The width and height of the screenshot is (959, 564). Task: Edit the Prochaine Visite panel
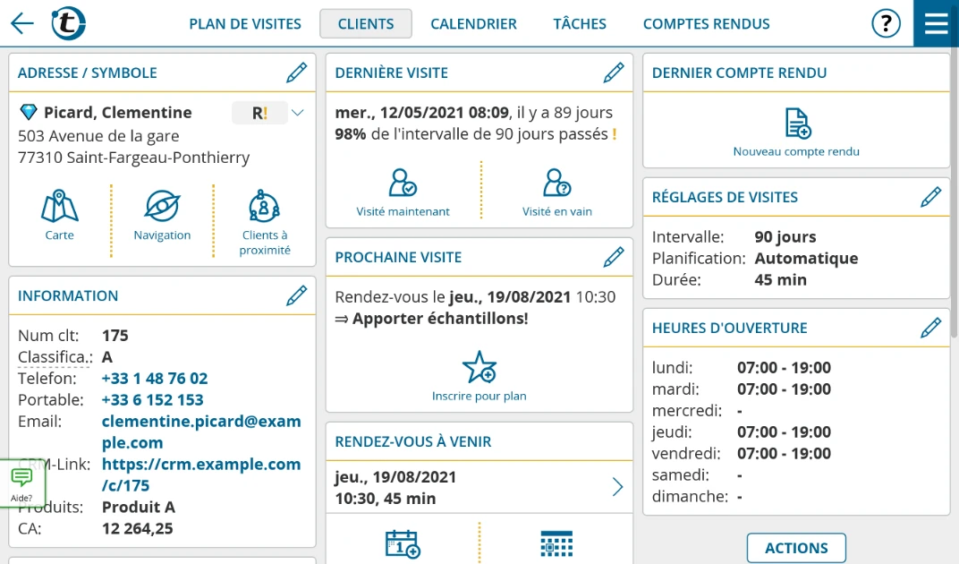614,257
